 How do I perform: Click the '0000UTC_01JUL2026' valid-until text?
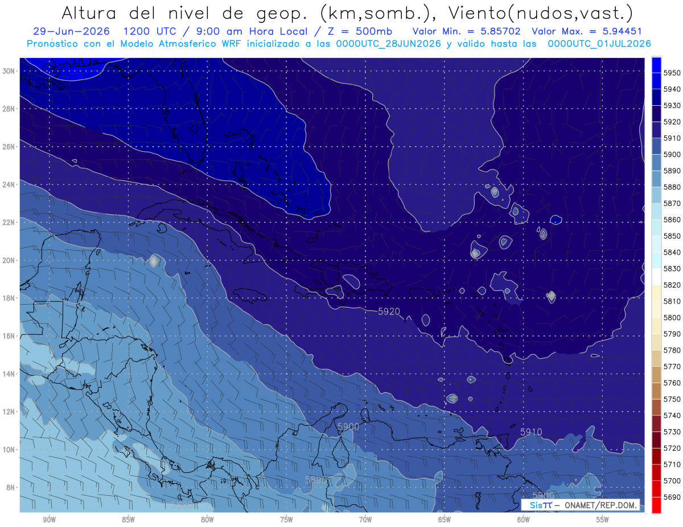[x=599, y=43]
